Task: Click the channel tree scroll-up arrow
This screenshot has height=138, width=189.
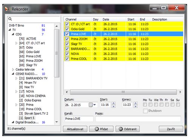Action: (x=57, y=26)
